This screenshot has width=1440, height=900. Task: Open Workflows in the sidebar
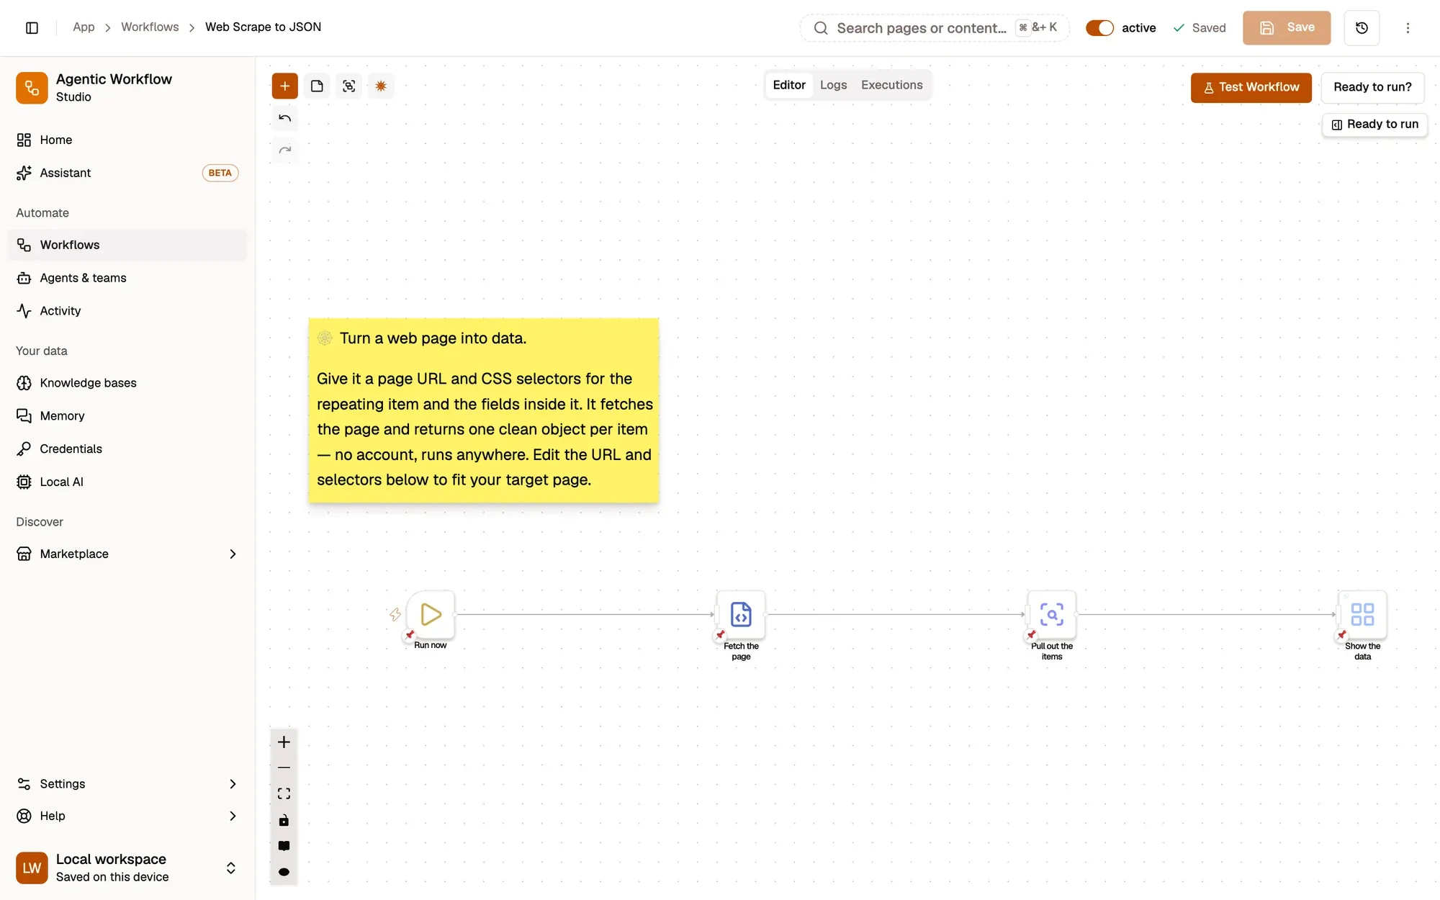[x=127, y=245]
